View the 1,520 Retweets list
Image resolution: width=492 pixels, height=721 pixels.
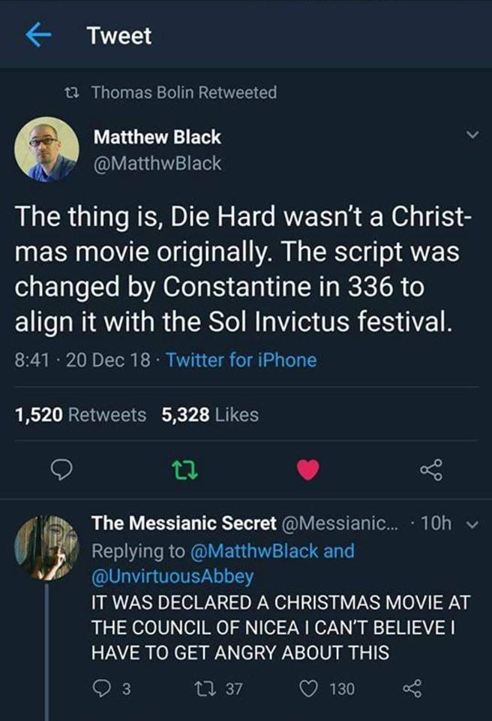coord(80,415)
